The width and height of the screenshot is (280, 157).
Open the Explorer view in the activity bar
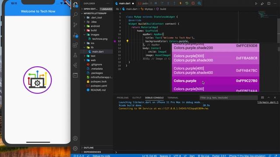(x=75, y=5)
